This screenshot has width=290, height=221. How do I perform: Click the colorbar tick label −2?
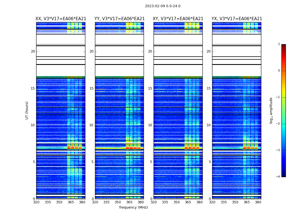[278, 124]
